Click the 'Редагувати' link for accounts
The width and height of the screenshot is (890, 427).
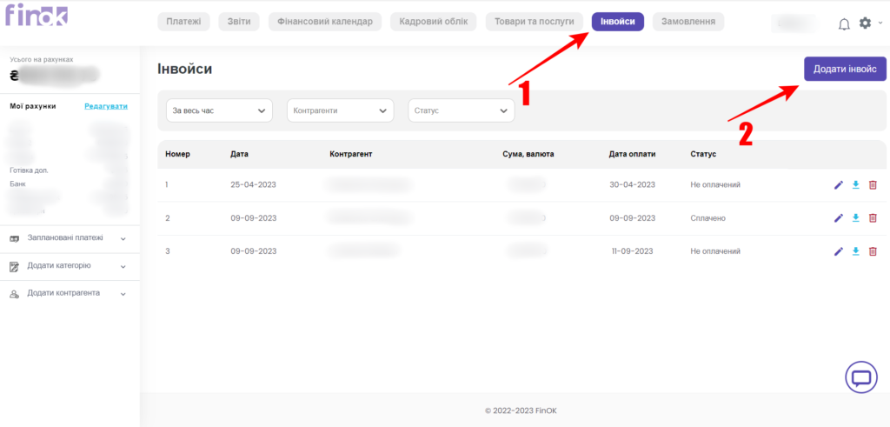[105, 106]
